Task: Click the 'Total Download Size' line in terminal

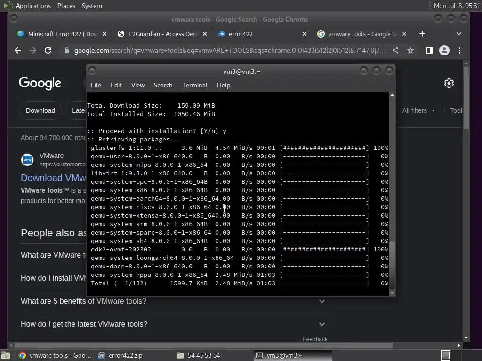Action: tap(151, 106)
